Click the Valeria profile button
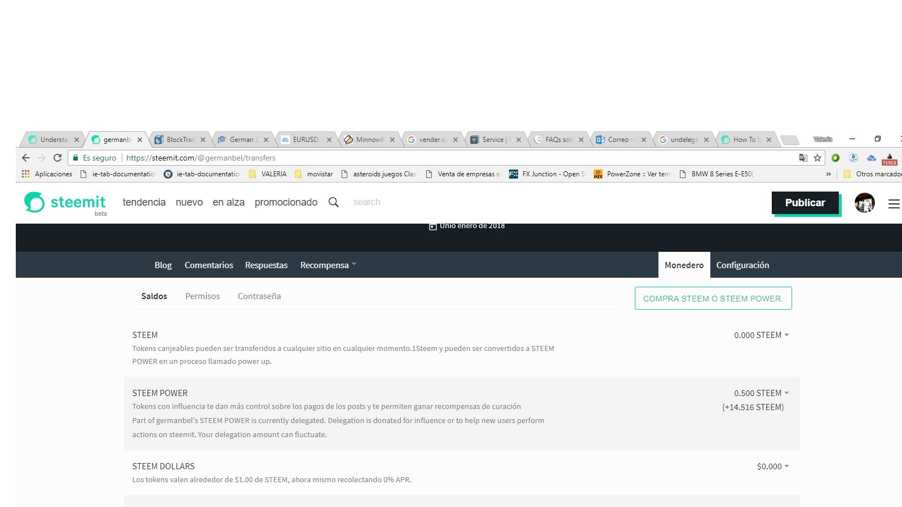Image resolution: width=902 pixels, height=507 pixels. [823, 139]
